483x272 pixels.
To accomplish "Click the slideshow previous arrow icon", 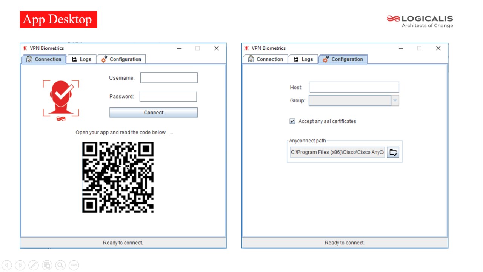I will click(x=7, y=265).
